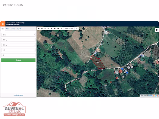The width and height of the screenshot is (159, 119).
Task: Zoom in the map with plus icon
Action: click(x=39, y=29)
